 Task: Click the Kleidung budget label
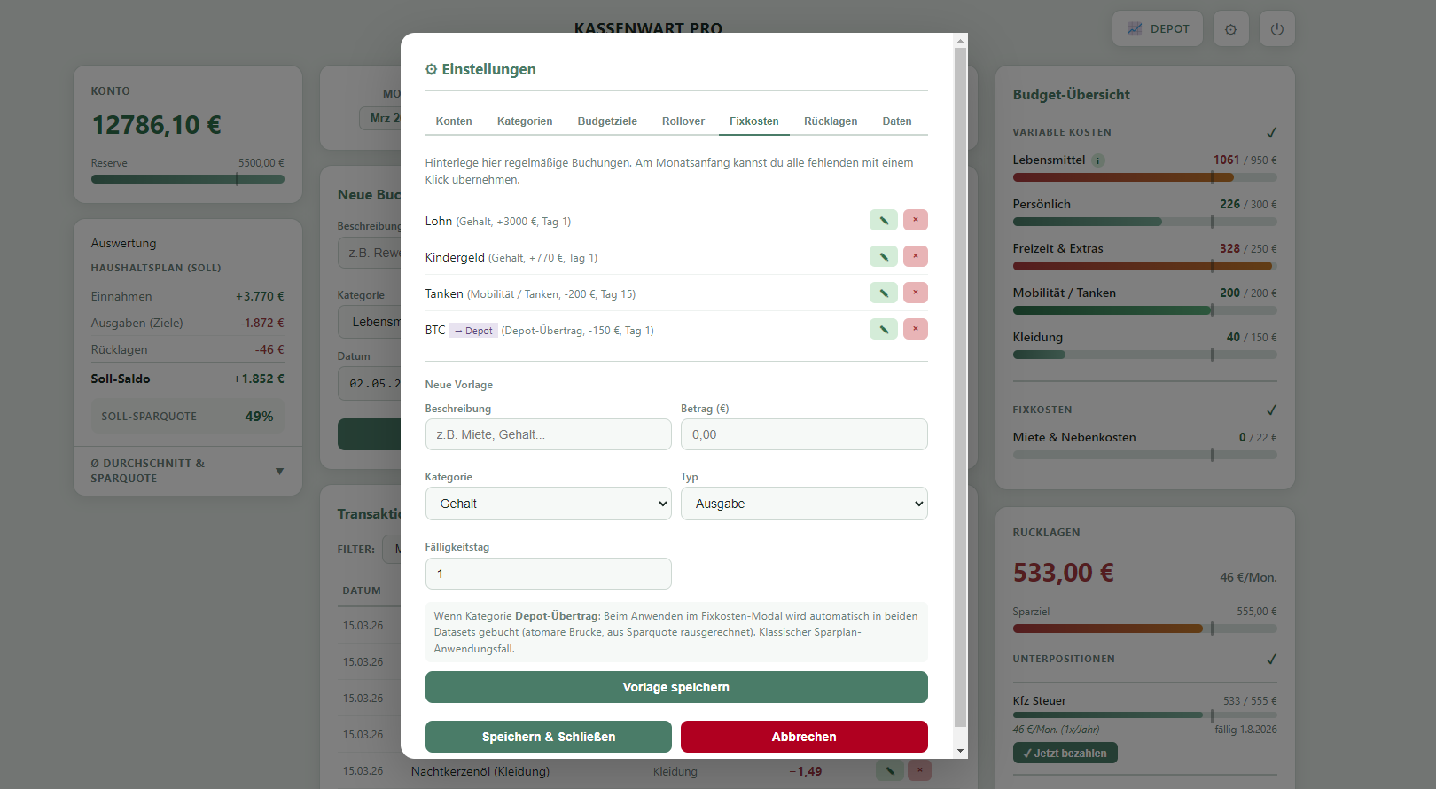tap(1037, 337)
